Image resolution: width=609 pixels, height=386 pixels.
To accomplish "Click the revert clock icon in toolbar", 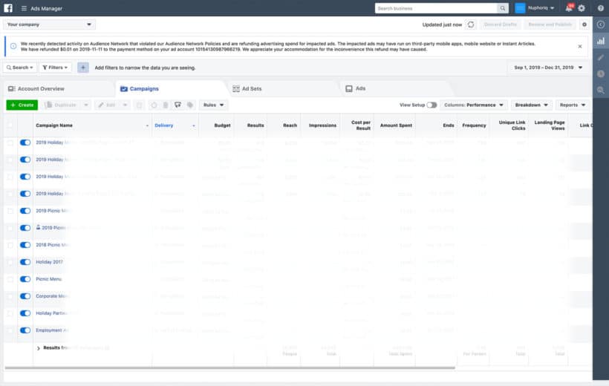I will point(154,105).
